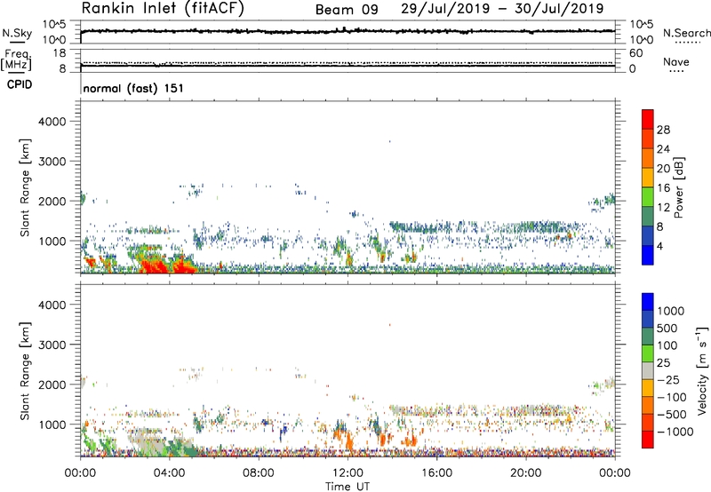Click the "Power [dB]" colorbar title
Image resolution: width=711 pixels, height=492 pixels.
(x=678, y=187)
